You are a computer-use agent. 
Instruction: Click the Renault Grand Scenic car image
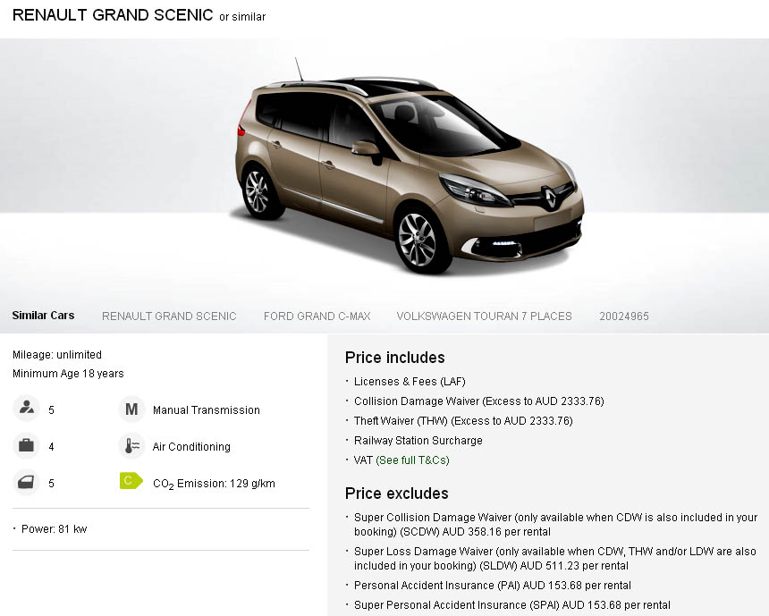coord(409,167)
